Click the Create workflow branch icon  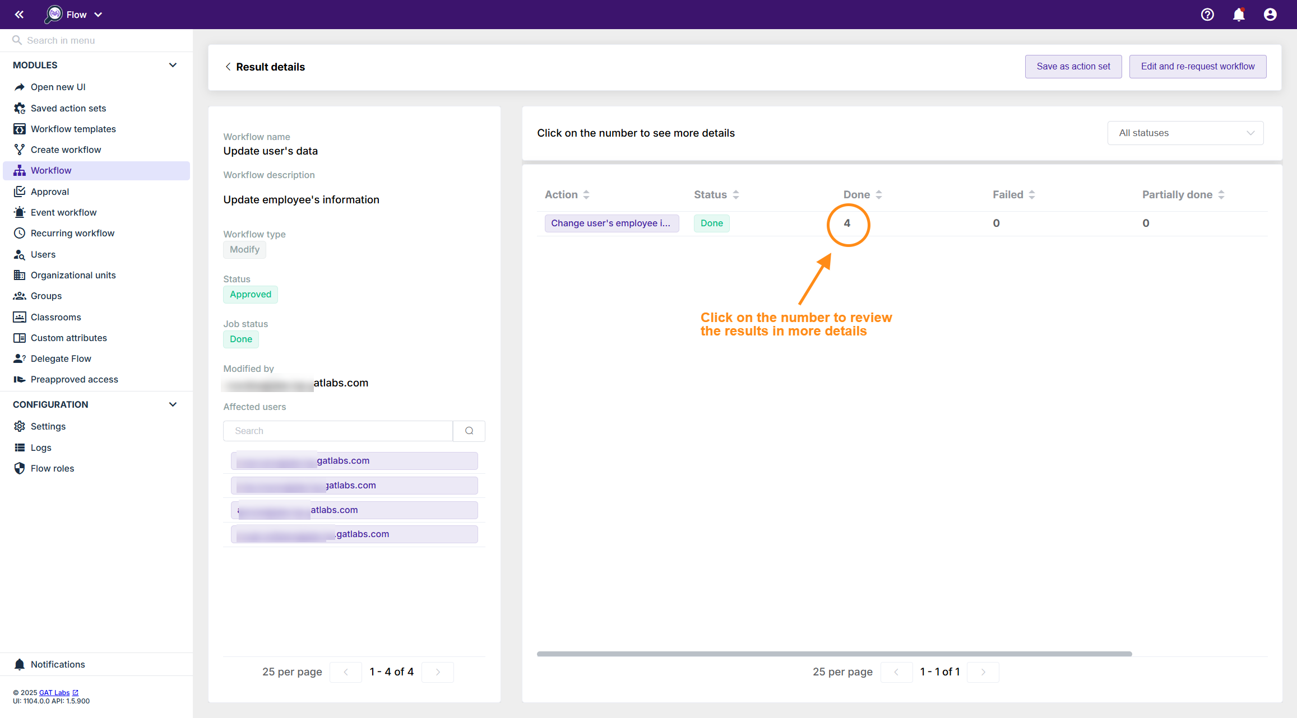(x=20, y=150)
